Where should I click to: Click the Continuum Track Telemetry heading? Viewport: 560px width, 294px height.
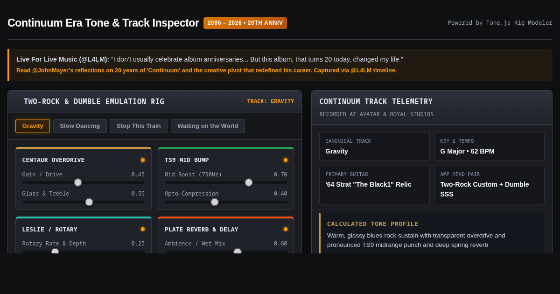(x=376, y=102)
